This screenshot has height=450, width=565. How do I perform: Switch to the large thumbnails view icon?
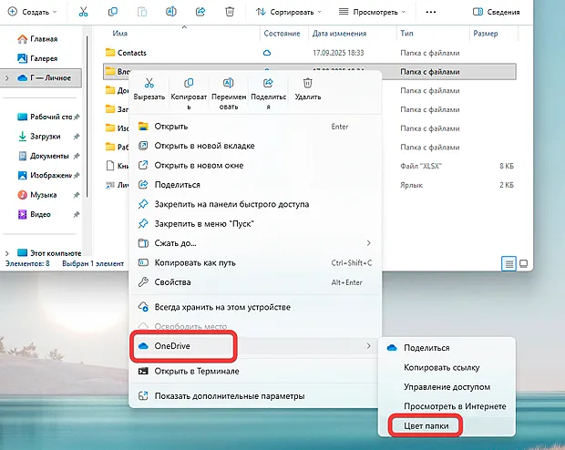(524, 264)
